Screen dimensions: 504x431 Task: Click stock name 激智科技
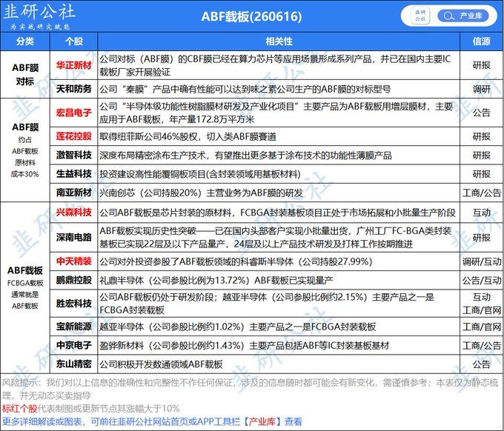(x=74, y=156)
